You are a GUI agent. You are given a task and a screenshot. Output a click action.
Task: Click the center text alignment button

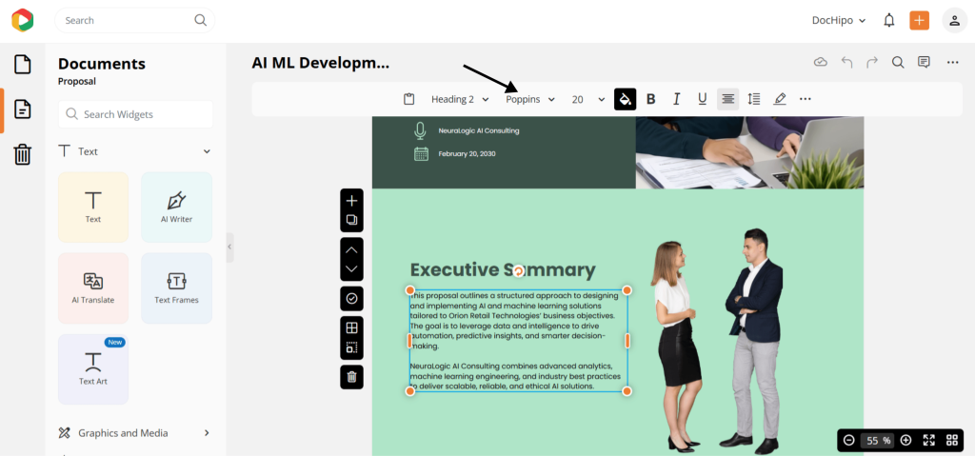point(728,99)
